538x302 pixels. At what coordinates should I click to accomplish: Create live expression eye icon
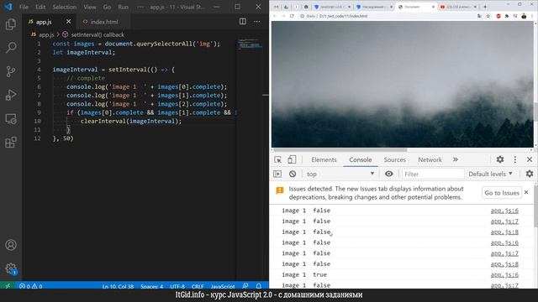tap(388, 174)
